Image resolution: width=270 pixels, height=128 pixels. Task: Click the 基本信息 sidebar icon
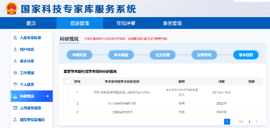point(15,61)
